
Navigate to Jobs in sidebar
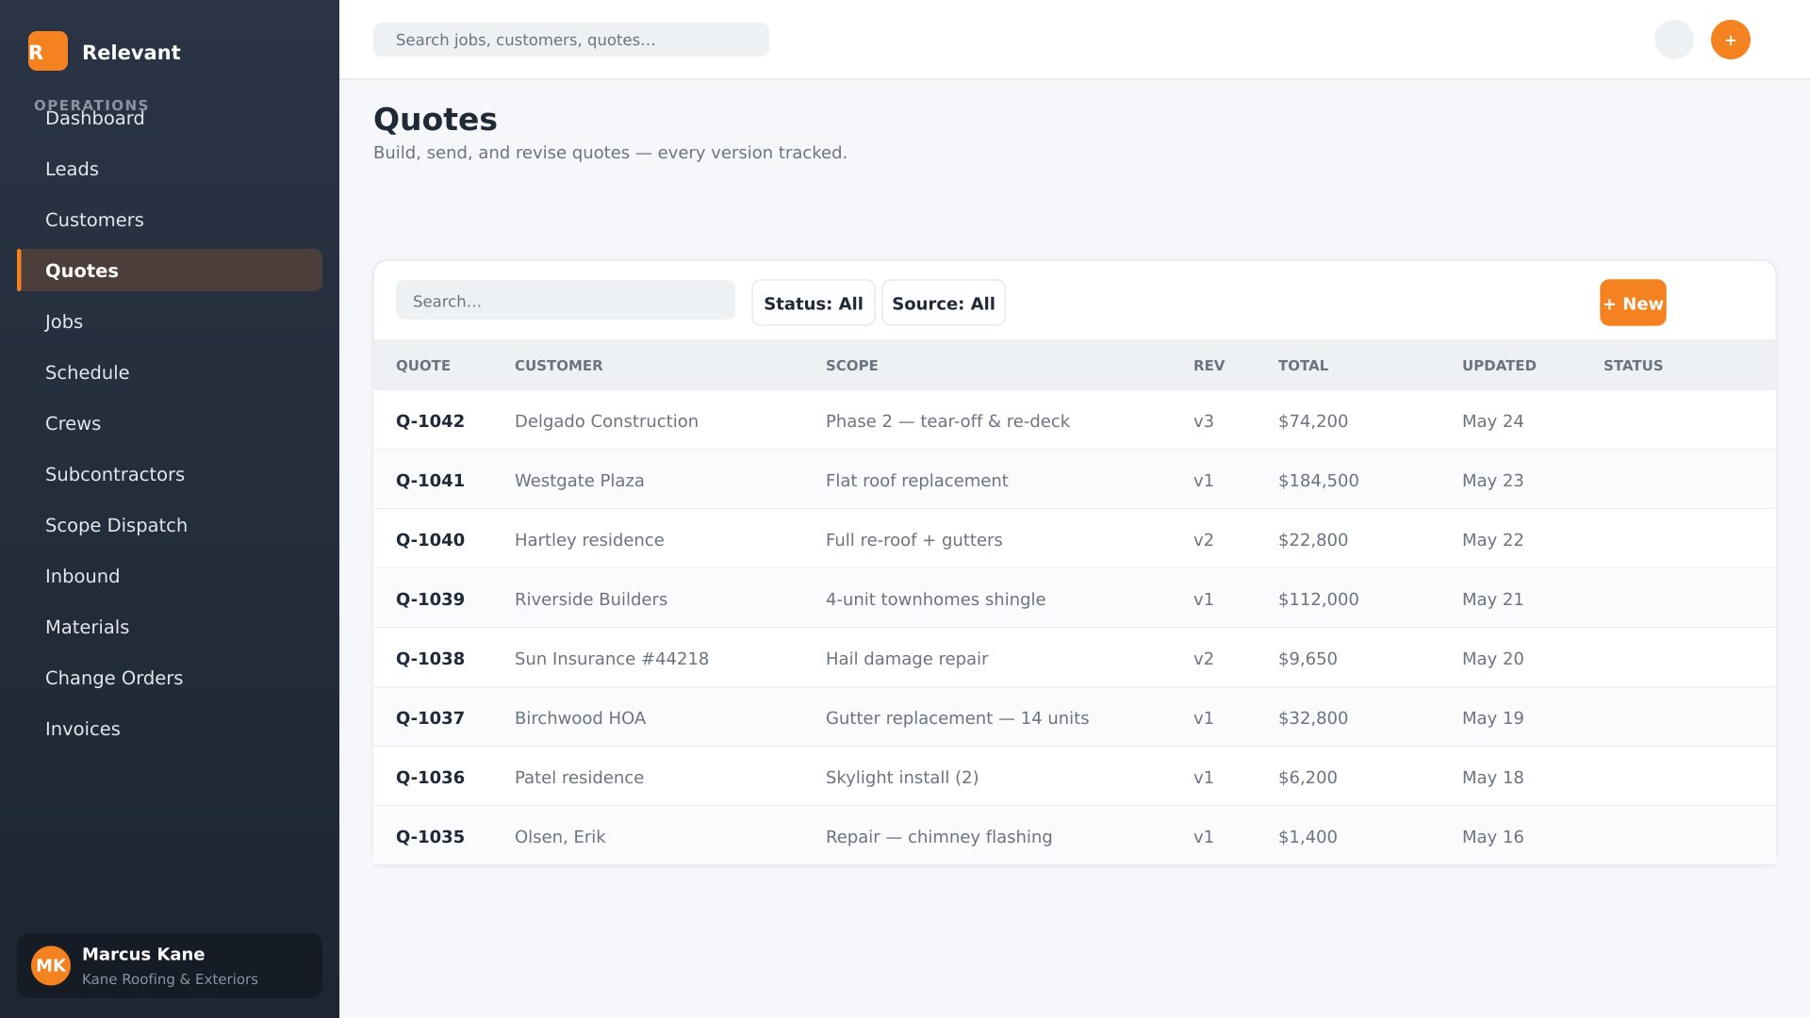[x=170, y=321]
